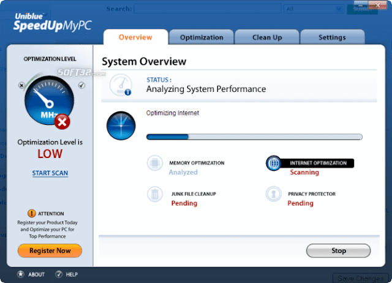Screen dimensions: 392x283
Task: Open the HELP link at bottom
Action: (x=72, y=274)
